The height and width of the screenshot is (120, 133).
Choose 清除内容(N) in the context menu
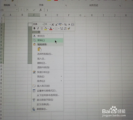pos(48,67)
